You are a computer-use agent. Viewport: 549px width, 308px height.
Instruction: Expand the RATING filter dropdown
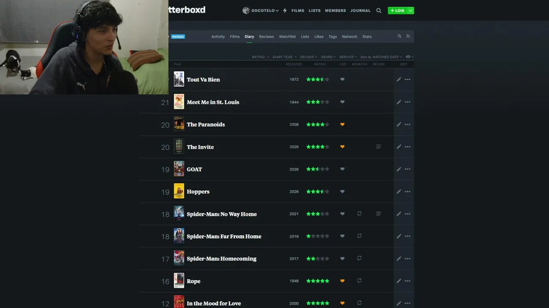click(x=260, y=57)
